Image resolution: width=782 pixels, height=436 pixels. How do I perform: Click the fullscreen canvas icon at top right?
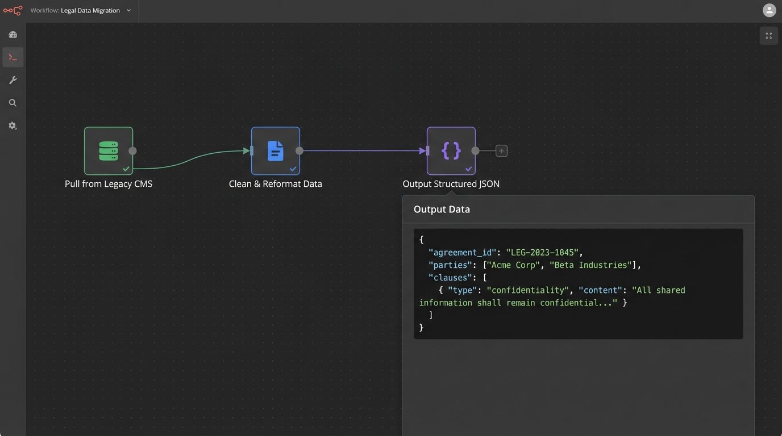point(768,36)
